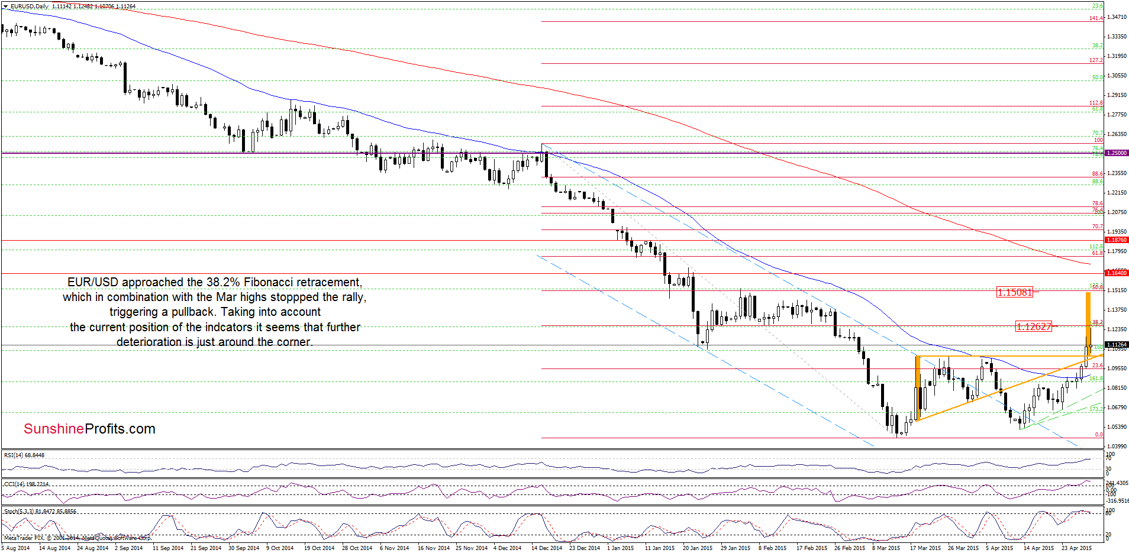Click the 1.13750 price axis label
Screen dimensions: 1129x553
click(1117, 310)
